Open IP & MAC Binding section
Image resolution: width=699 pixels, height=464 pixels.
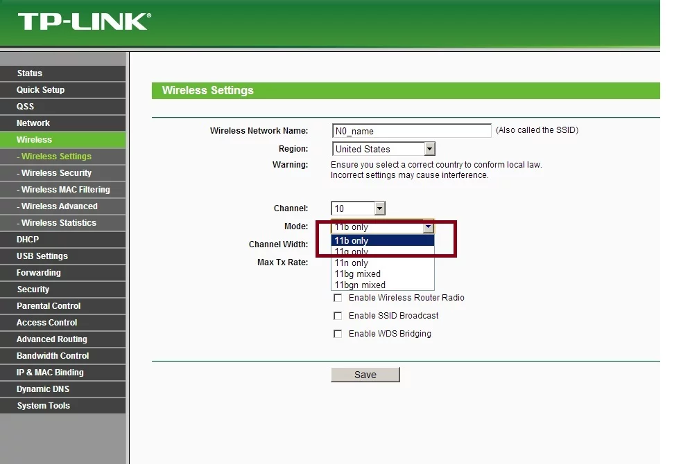point(63,373)
